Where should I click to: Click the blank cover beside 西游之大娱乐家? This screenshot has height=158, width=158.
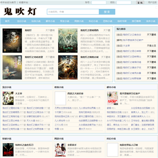point(60,98)
